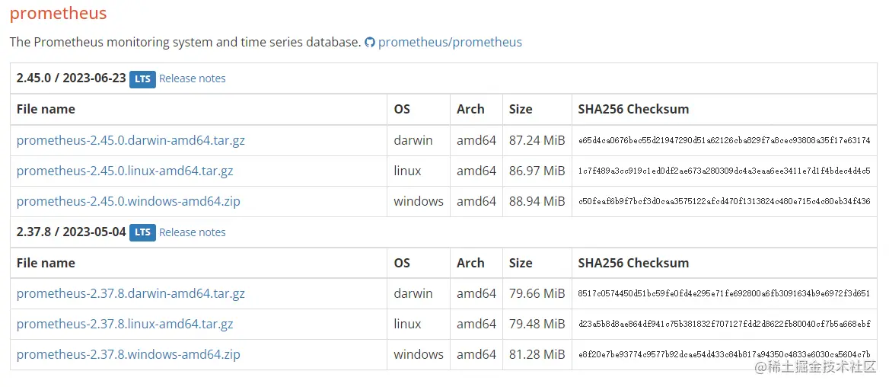Download prometheus-2.45.0.windows-amd64.zip
Image resolution: width=889 pixels, height=387 pixels.
(x=128, y=201)
